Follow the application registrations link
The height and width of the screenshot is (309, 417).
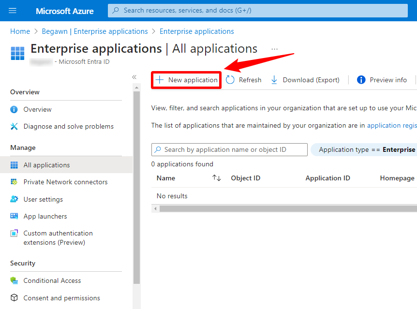pyautogui.click(x=392, y=125)
